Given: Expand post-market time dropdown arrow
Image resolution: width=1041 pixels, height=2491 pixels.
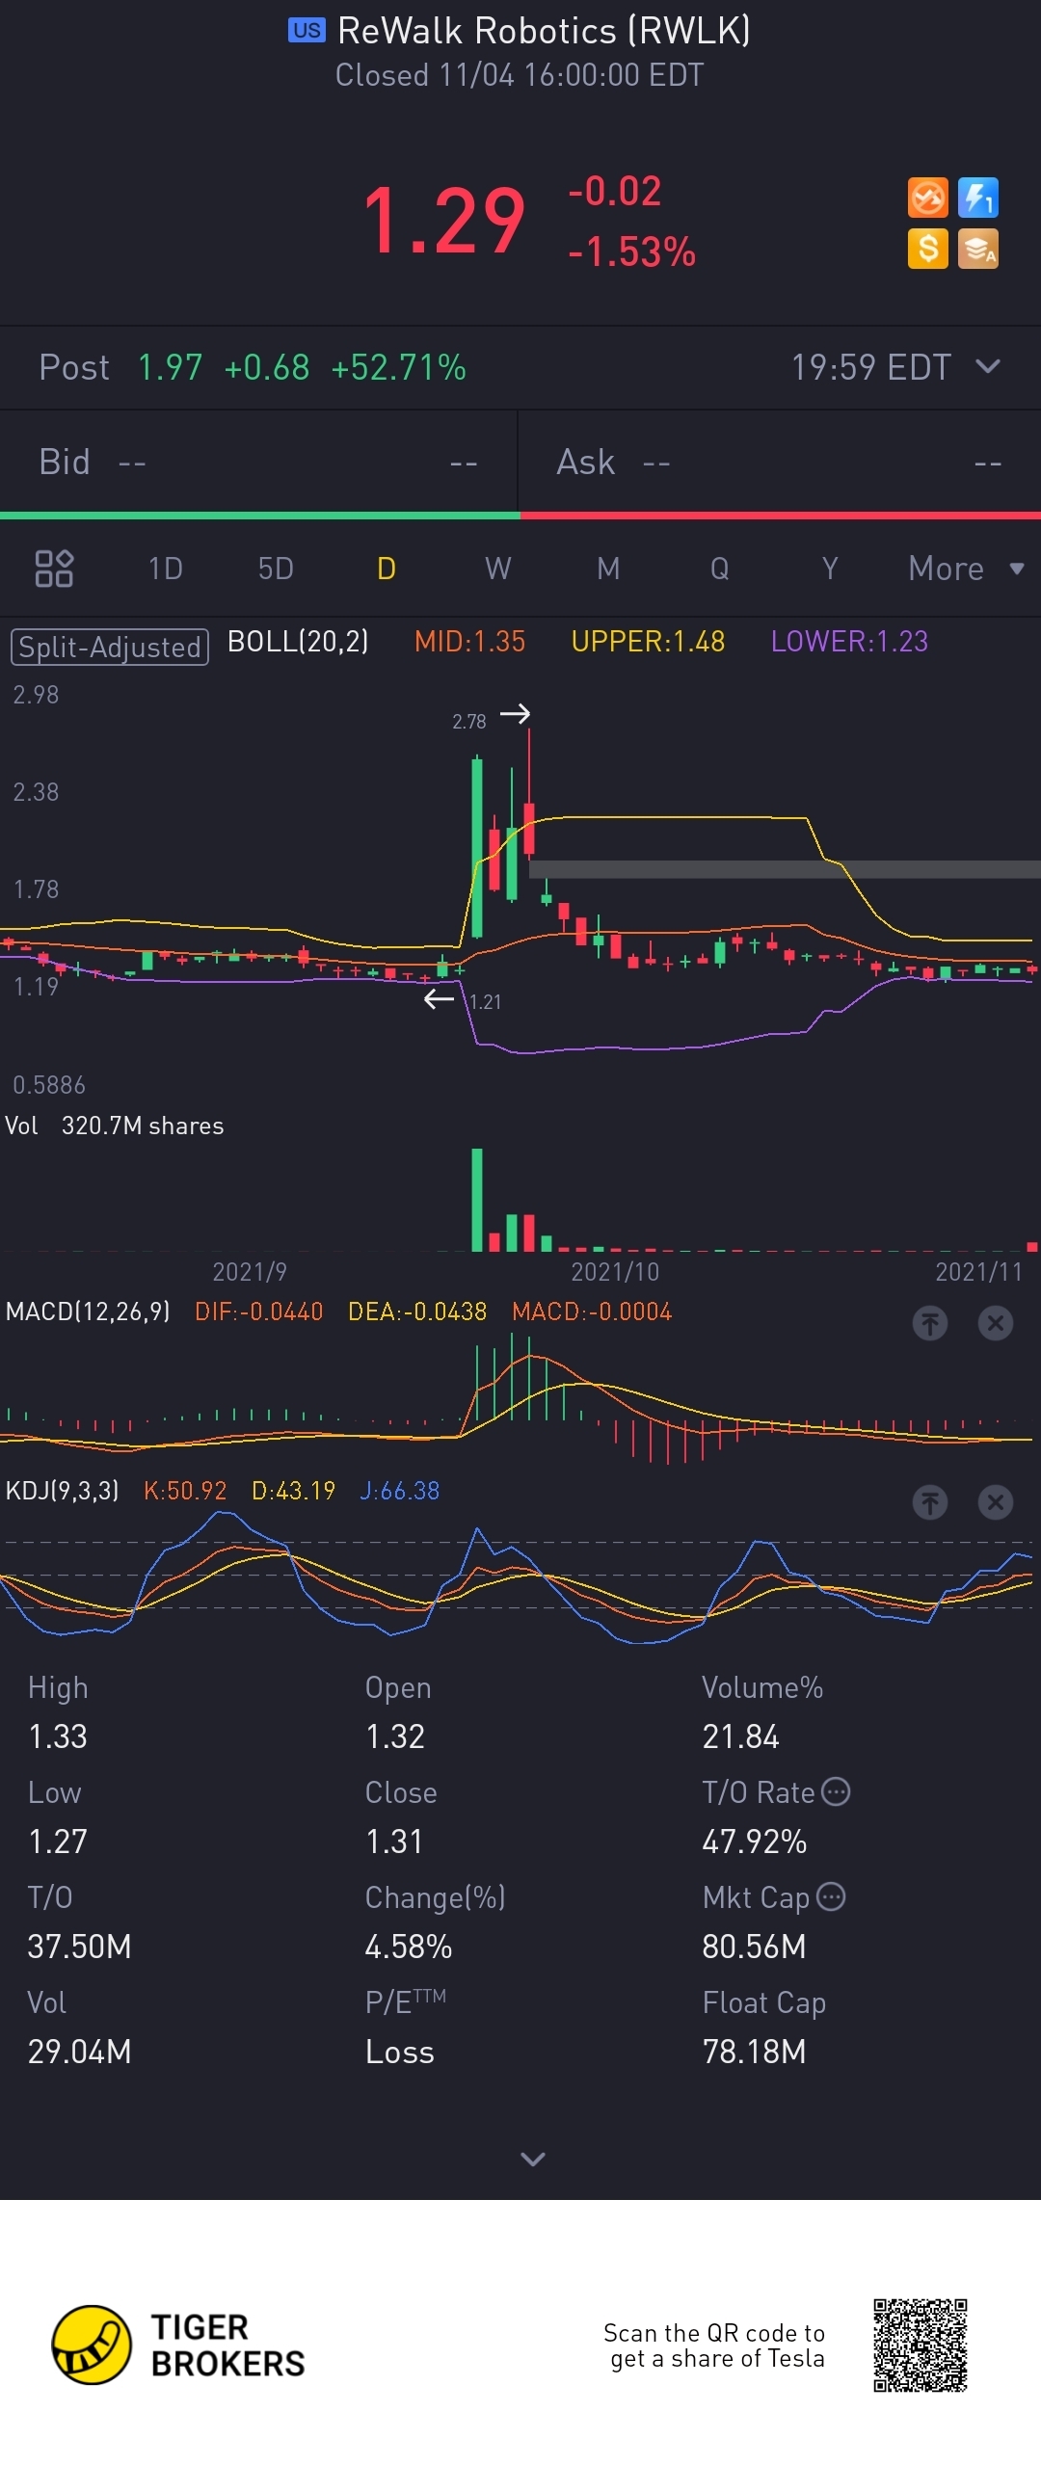Looking at the screenshot, I should (988, 366).
